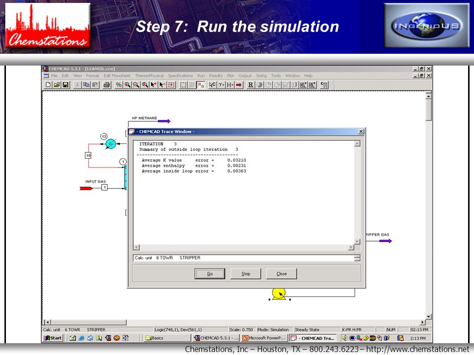The image size is (474, 355).
Task: Zoom in with the magnifier plus icon
Action: tap(127, 85)
